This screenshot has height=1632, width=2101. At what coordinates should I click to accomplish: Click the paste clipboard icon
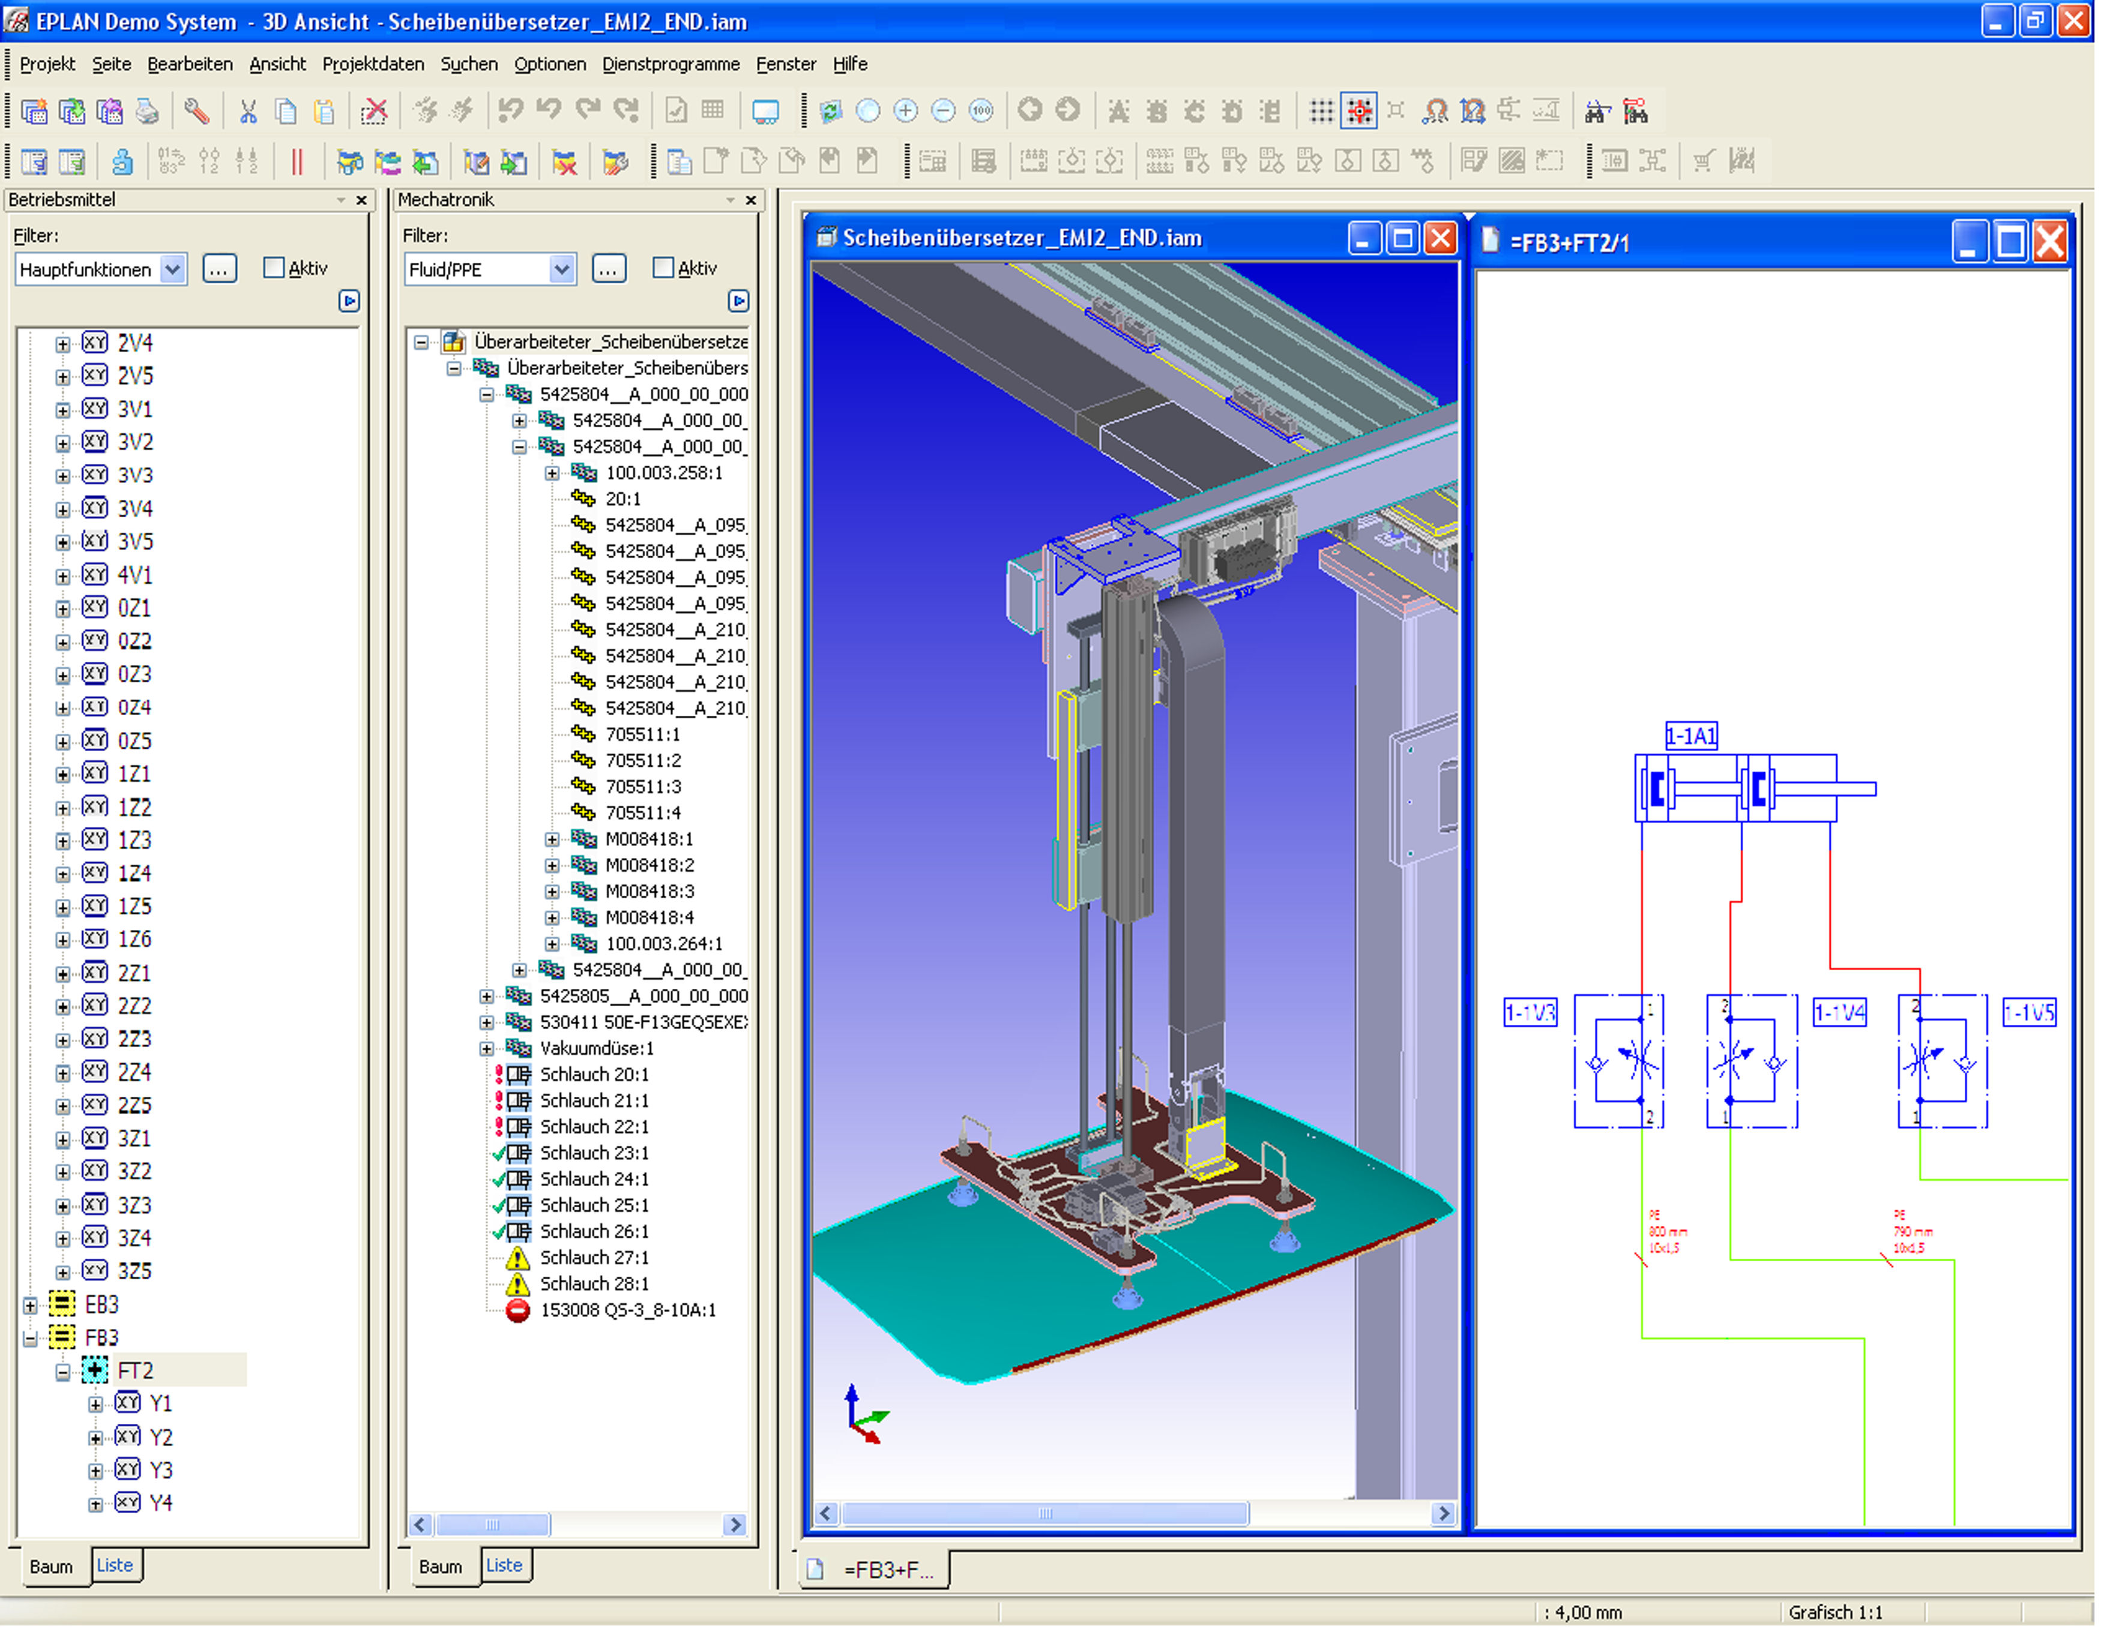pos(324,112)
